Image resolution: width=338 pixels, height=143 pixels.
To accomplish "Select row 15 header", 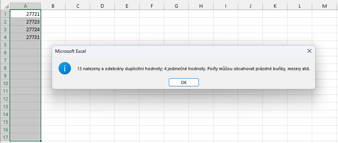I will coord(5,122).
